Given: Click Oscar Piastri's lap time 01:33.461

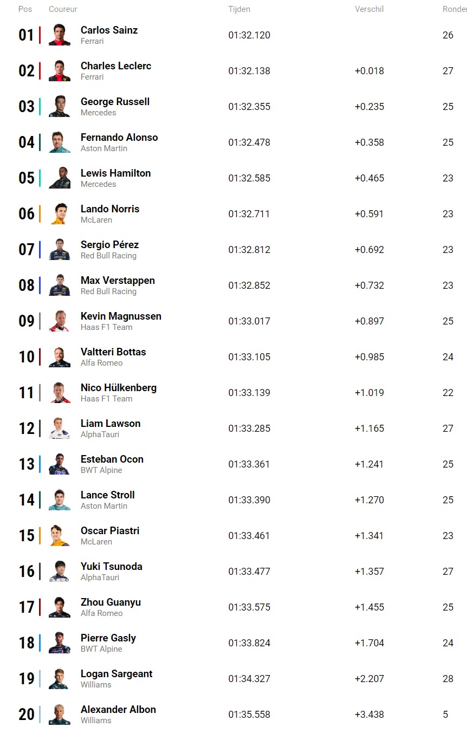Looking at the screenshot, I should 249,536.
